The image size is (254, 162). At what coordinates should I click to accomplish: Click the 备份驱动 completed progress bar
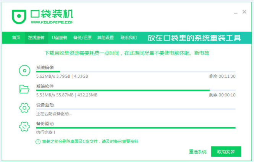[136, 128]
